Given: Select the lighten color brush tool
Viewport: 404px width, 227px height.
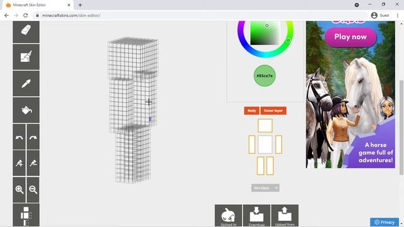Looking at the screenshot, I should pos(19,163).
